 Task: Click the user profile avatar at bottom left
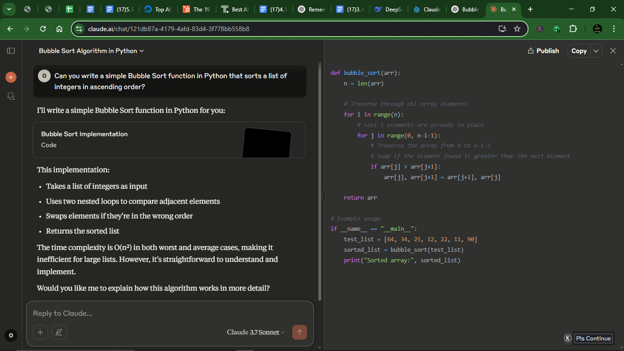tap(11, 336)
